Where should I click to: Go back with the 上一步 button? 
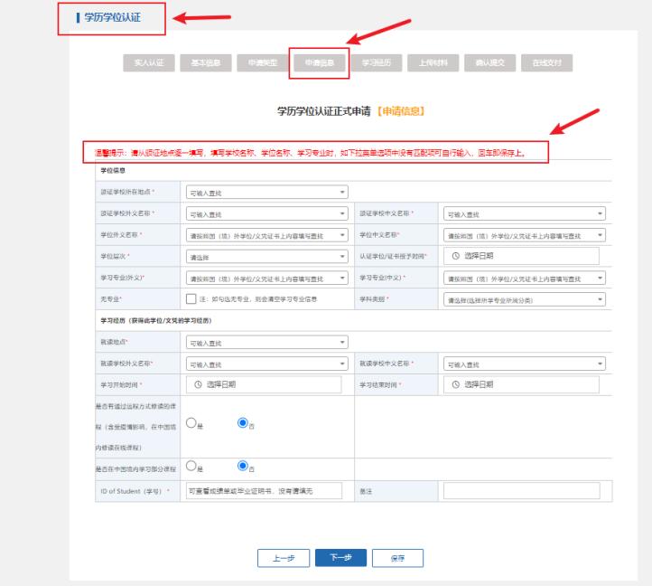click(284, 558)
